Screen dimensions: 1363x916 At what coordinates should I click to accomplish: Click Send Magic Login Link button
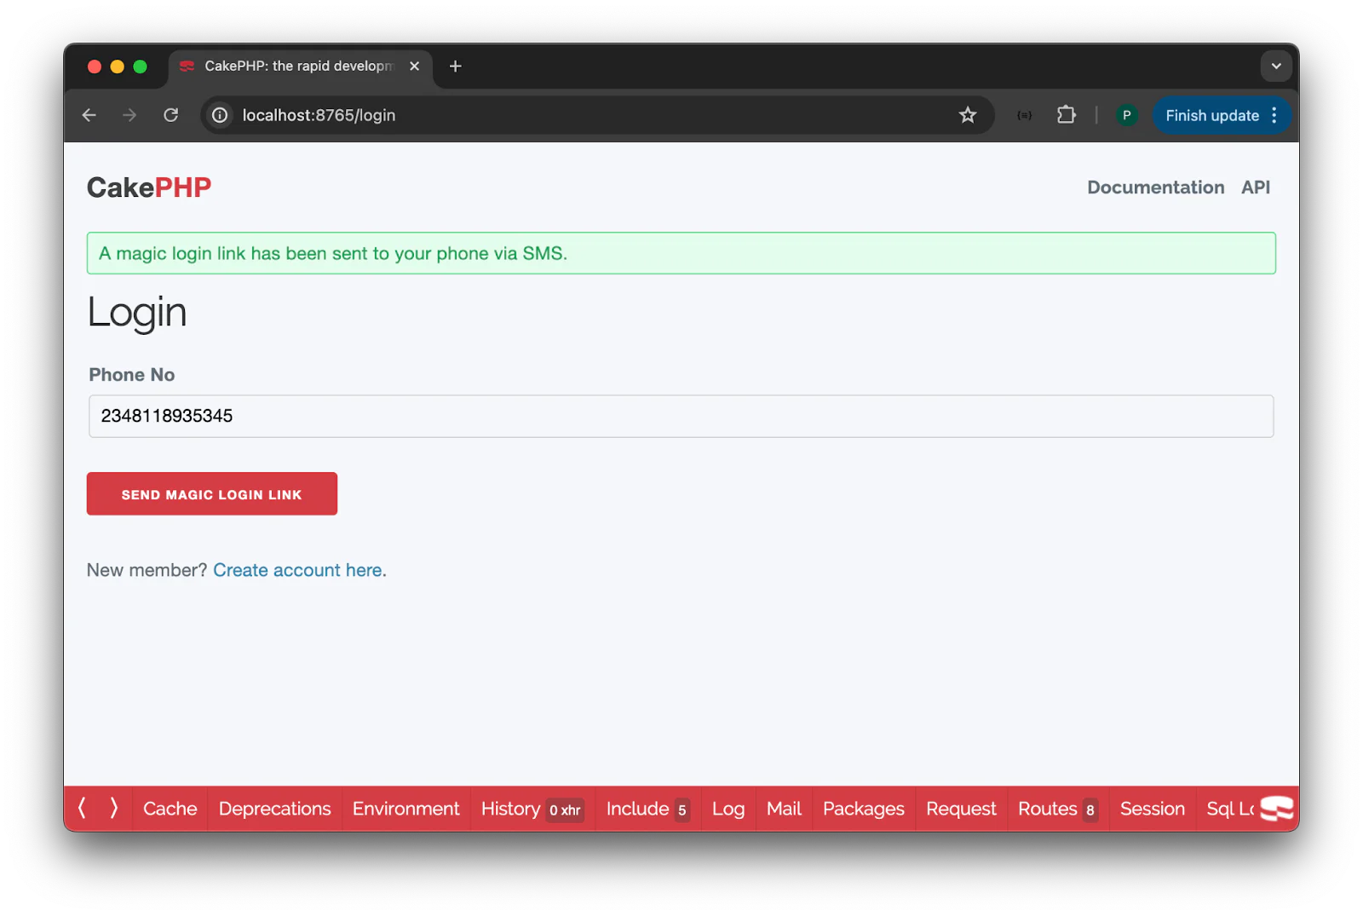[x=212, y=494]
